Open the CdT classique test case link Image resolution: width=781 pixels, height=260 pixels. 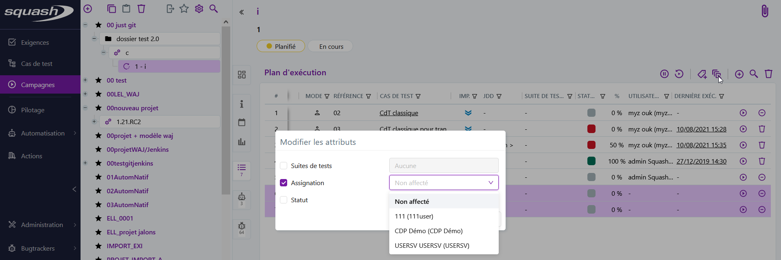click(398, 113)
